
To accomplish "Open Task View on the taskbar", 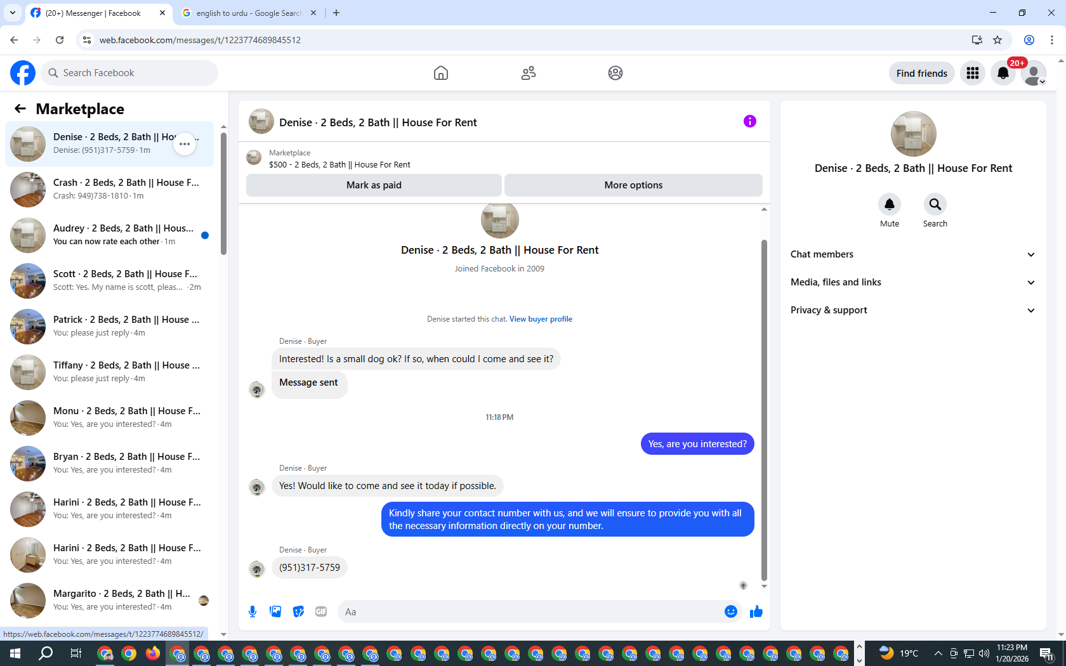I will [76, 653].
